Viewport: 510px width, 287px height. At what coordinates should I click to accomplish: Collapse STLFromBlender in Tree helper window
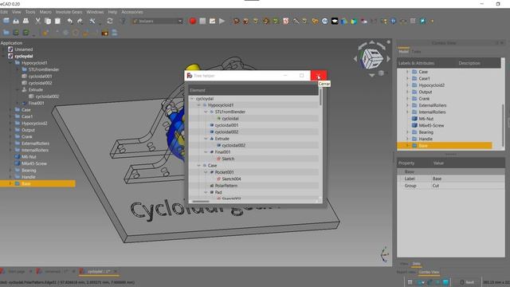[x=206, y=112]
